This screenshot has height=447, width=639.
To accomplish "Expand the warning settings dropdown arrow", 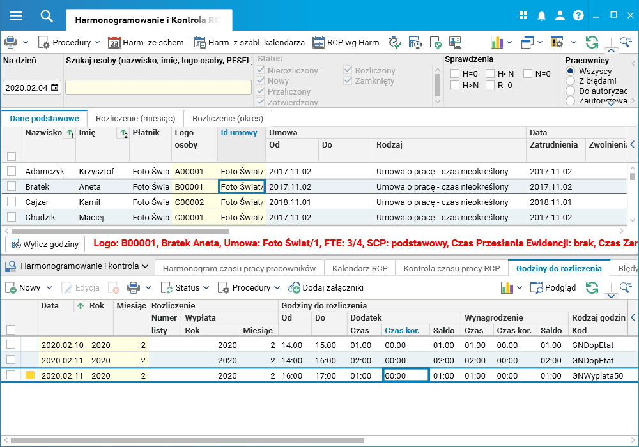I will [573, 42].
